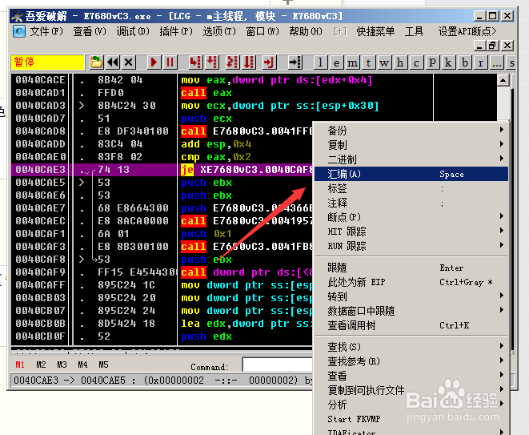Open the 窗口(W) menu
The width and height of the screenshot is (529, 435).
coord(262,31)
